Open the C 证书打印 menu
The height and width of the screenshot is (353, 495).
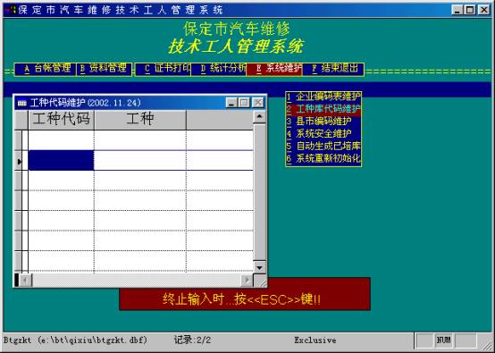pos(163,69)
